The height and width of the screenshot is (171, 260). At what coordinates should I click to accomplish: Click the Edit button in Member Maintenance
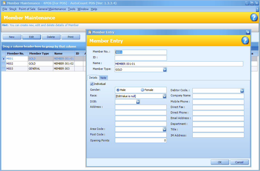(32, 37)
